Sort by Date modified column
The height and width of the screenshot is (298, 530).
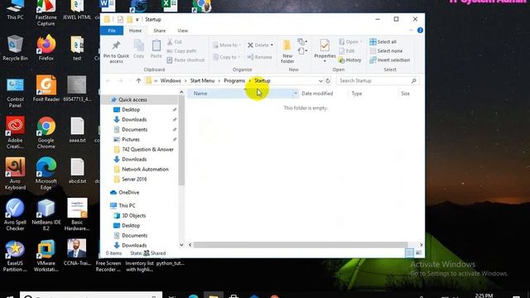click(x=317, y=94)
